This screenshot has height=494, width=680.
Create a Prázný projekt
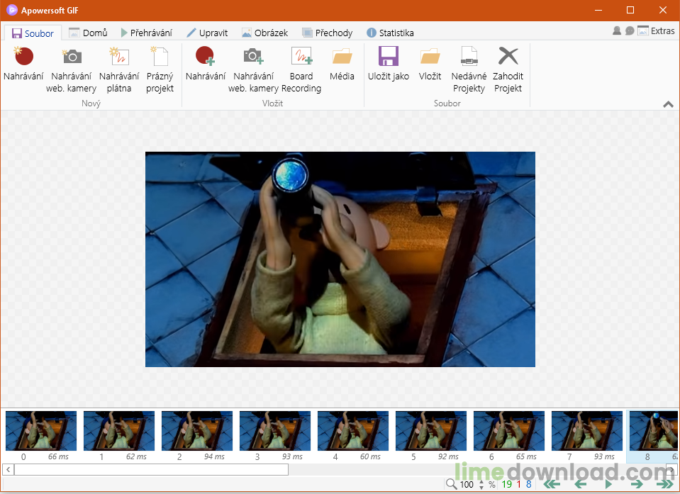[160, 68]
